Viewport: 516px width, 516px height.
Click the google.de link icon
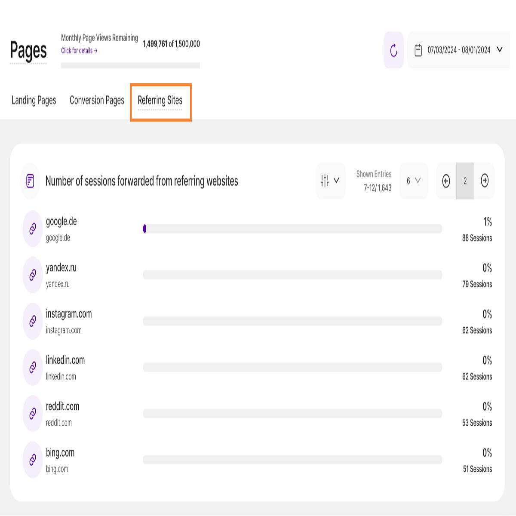pos(33,229)
